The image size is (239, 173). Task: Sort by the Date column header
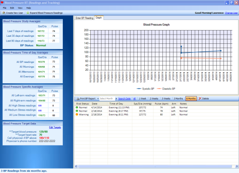[x=99, y=104]
